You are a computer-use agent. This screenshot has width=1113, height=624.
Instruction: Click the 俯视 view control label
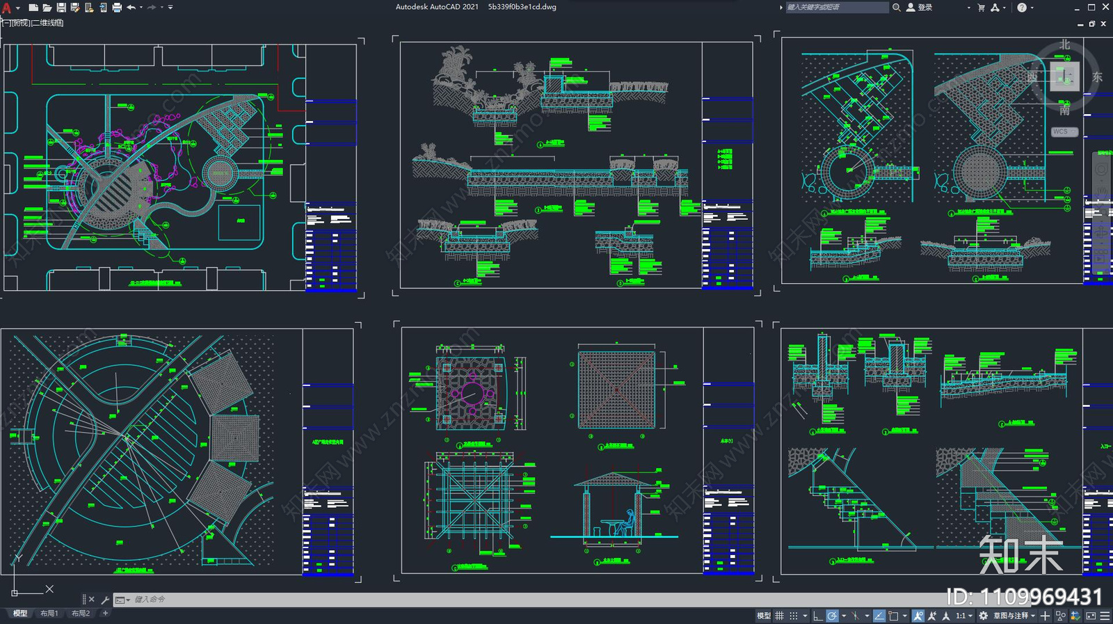(20, 23)
